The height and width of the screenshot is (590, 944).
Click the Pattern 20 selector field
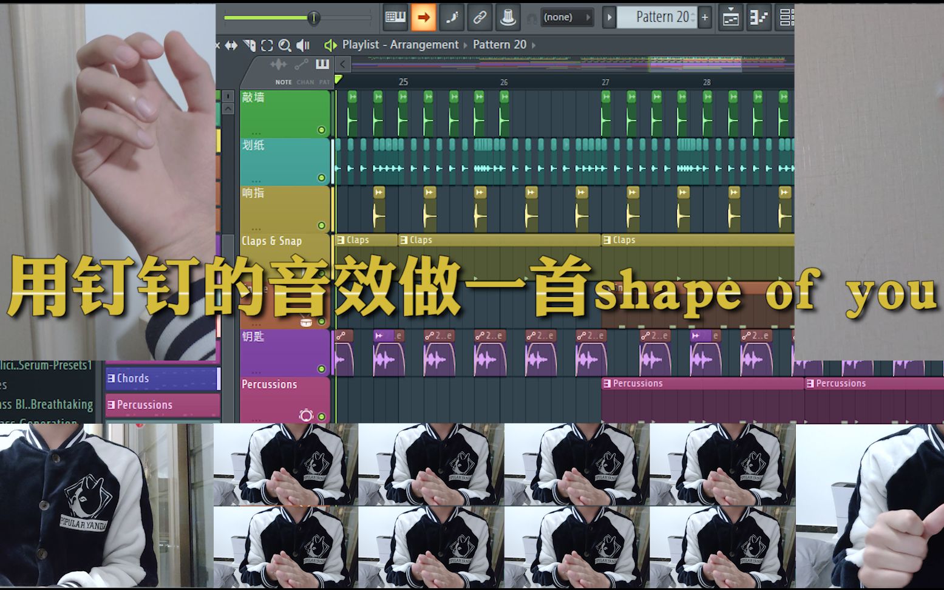coord(657,17)
